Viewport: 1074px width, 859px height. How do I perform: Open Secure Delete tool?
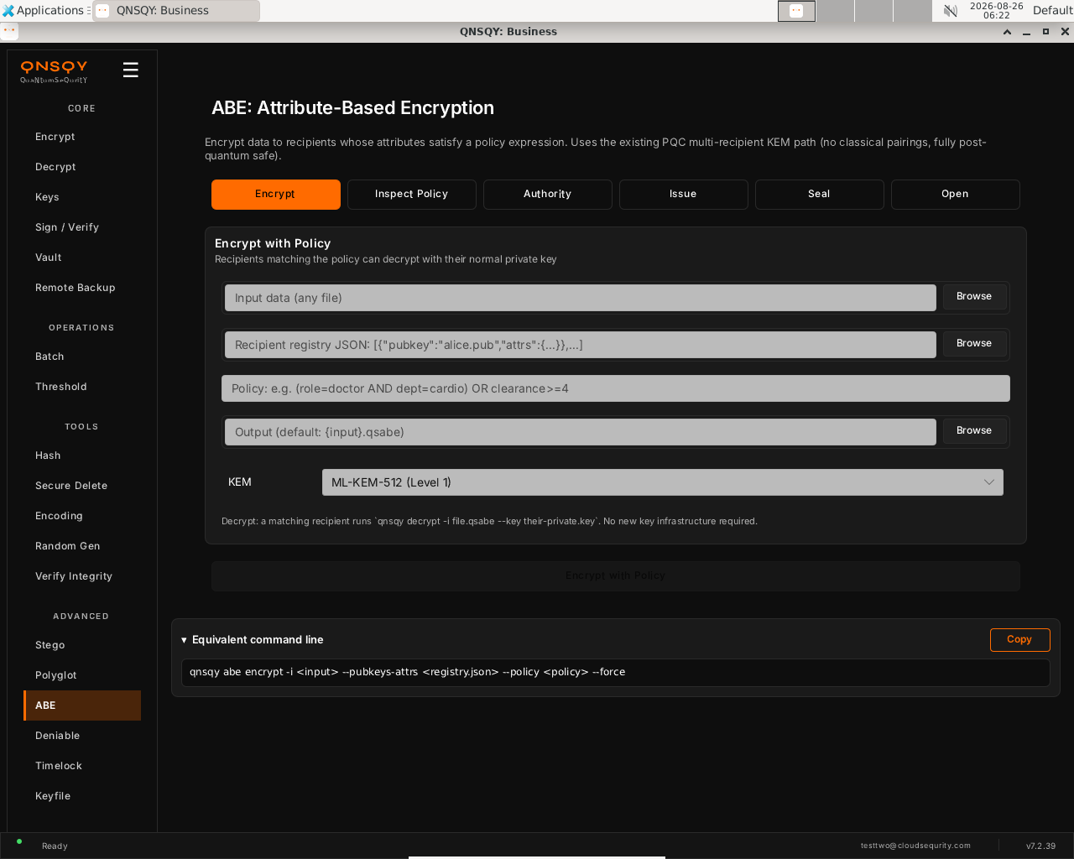(82, 486)
